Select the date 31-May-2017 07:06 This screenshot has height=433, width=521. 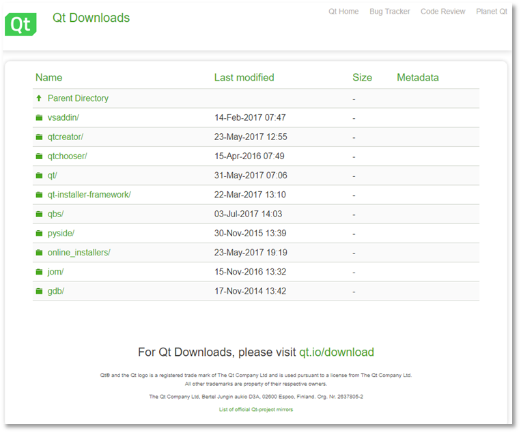click(251, 176)
